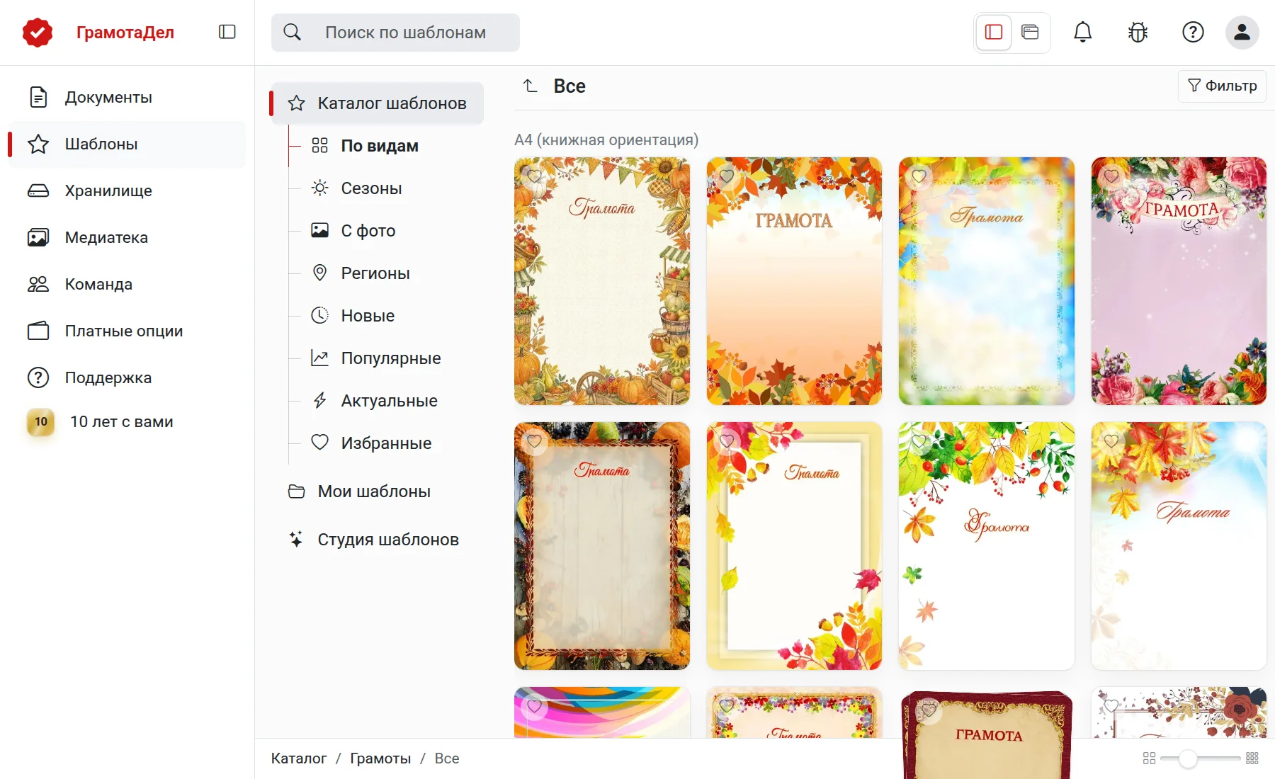This screenshot has width=1275, height=779.
Task: Select Популярные via its chart icon
Action: 320,358
